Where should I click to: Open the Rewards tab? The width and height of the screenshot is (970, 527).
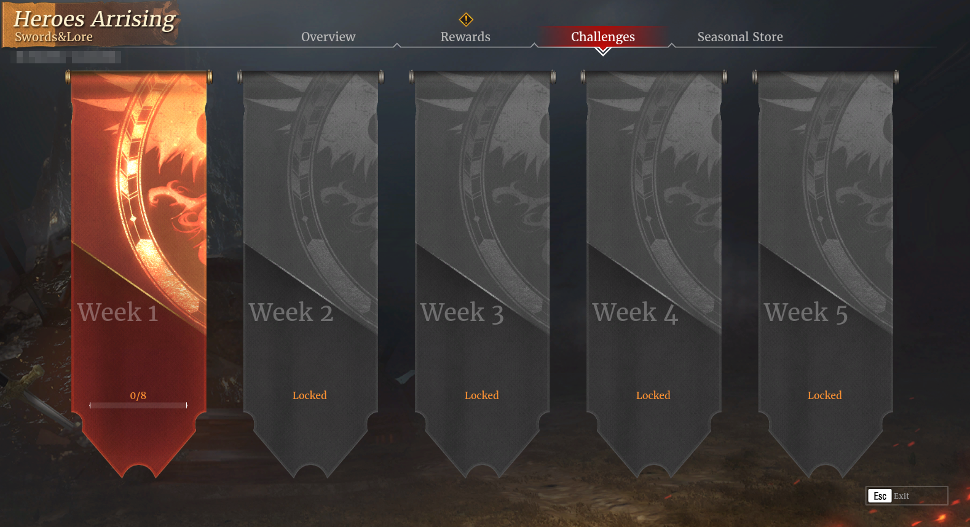point(465,37)
